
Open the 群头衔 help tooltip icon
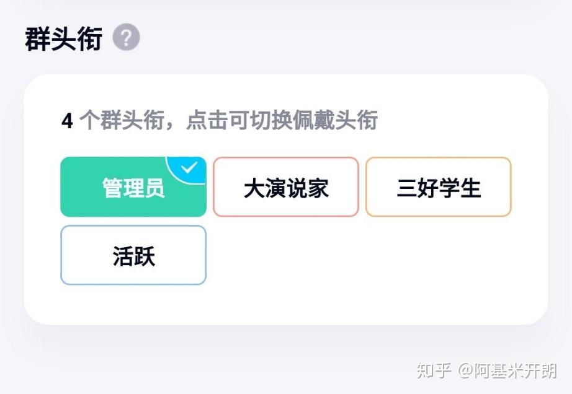pos(126,38)
